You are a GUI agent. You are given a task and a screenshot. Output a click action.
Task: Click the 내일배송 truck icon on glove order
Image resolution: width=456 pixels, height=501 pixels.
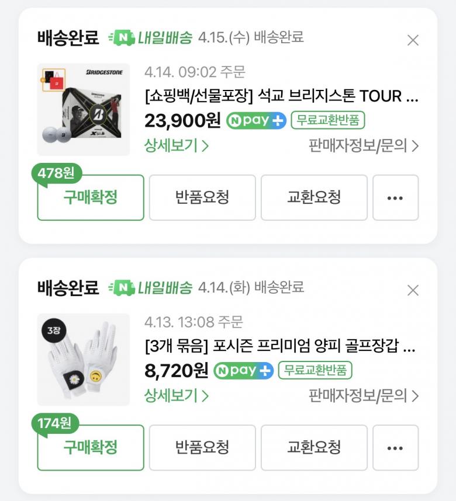point(122,288)
